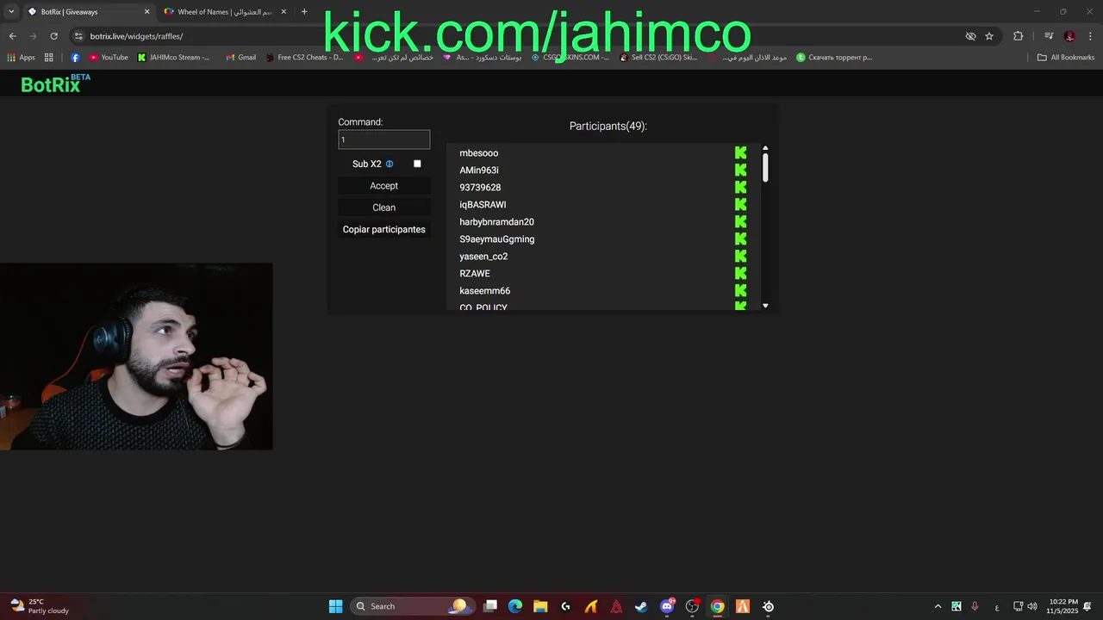
Task: Select participant RZAWE
Action: coord(474,274)
